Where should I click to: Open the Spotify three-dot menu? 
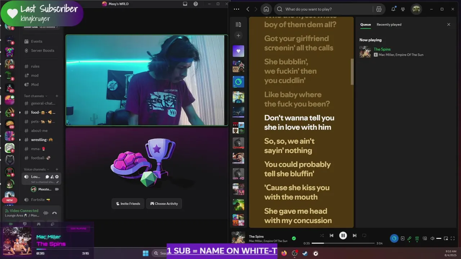pyautogui.click(x=236, y=9)
